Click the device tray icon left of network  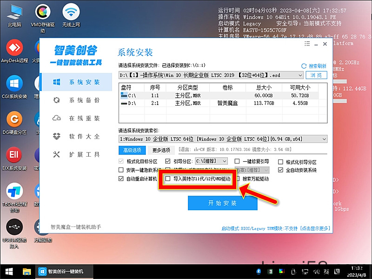point(293,272)
